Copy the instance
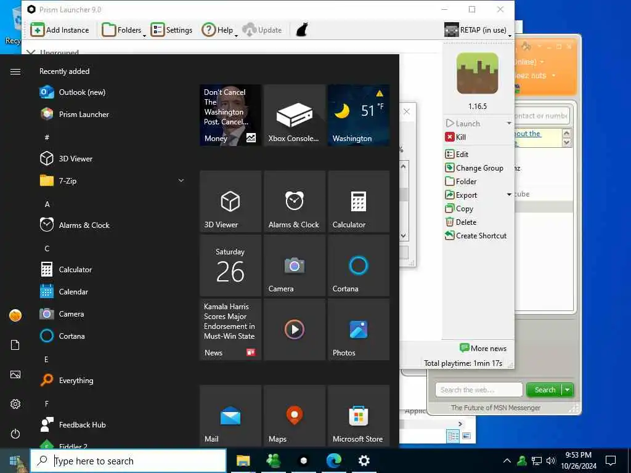The height and width of the screenshot is (473, 631). tap(459, 209)
